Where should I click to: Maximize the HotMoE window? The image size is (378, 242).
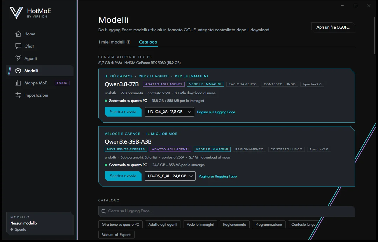coord(356,6)
